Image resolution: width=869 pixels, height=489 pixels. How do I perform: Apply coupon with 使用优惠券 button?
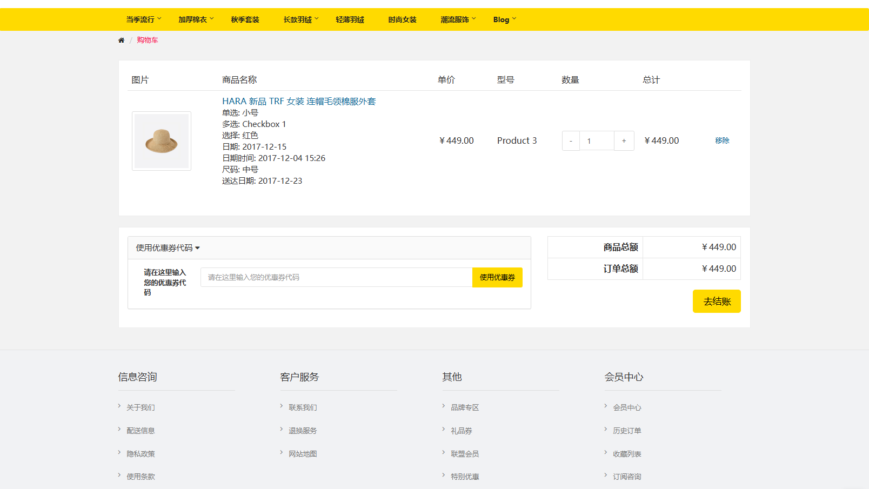[x=497, y=277]
